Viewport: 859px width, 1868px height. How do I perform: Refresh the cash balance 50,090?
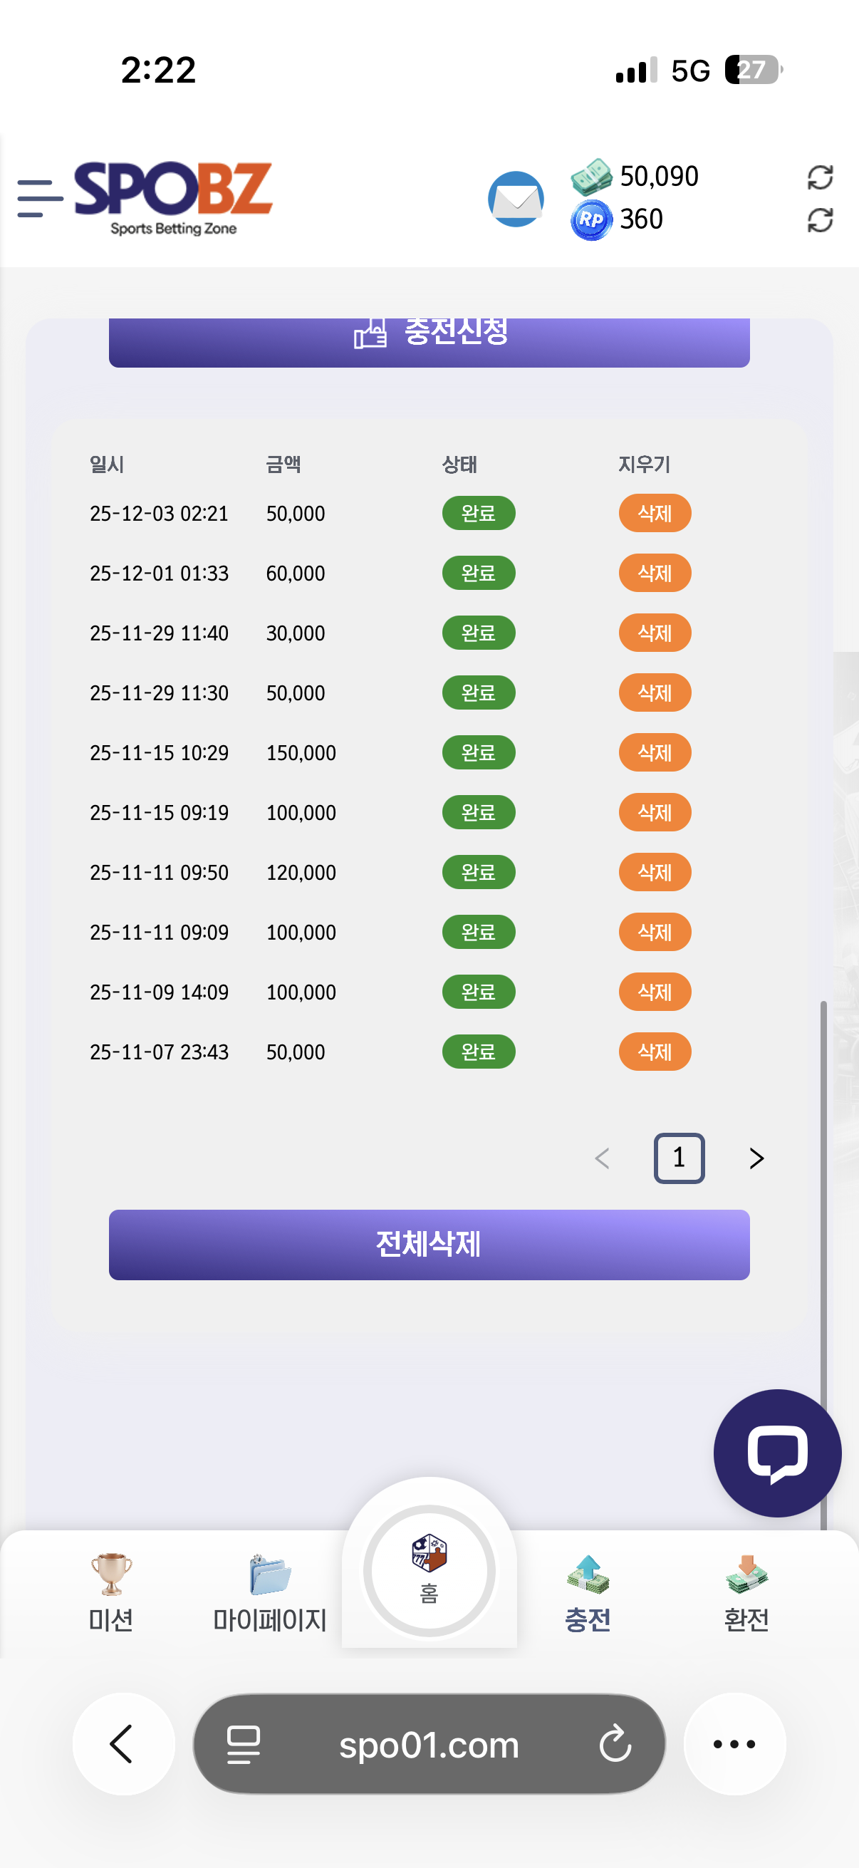click(x=819, y=177)
